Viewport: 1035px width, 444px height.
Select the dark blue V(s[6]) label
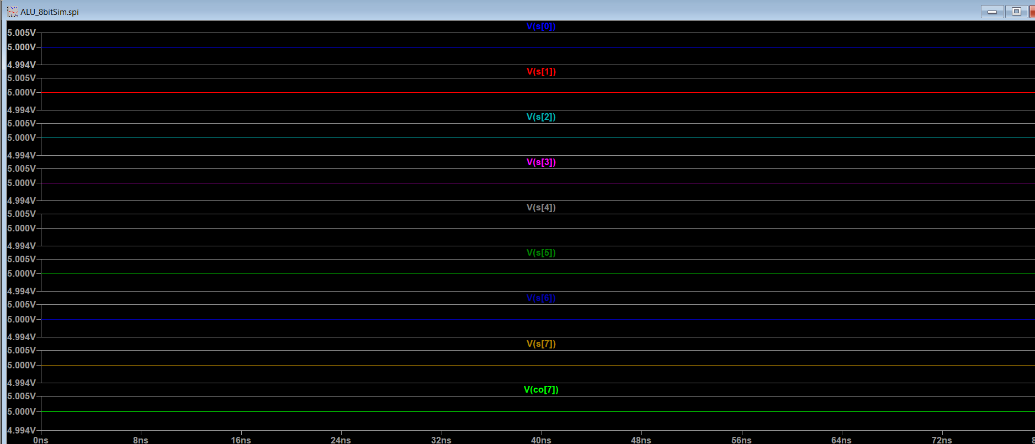click(x=541, y=298)
